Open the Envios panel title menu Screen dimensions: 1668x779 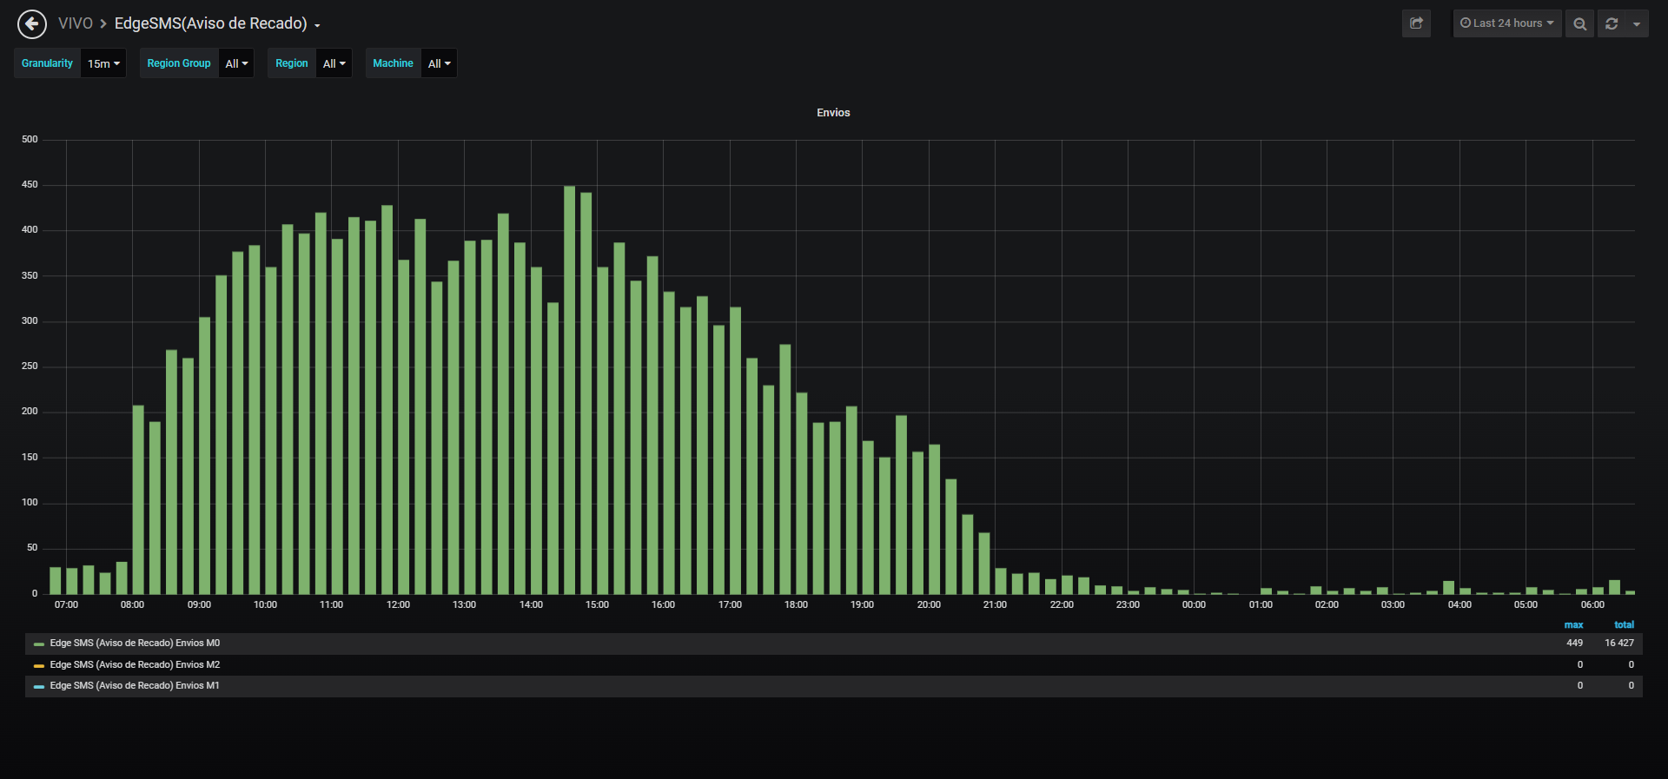click(833, 113)
